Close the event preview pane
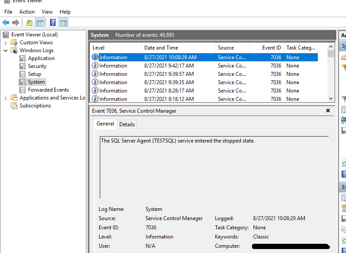 tap(328, 110)
